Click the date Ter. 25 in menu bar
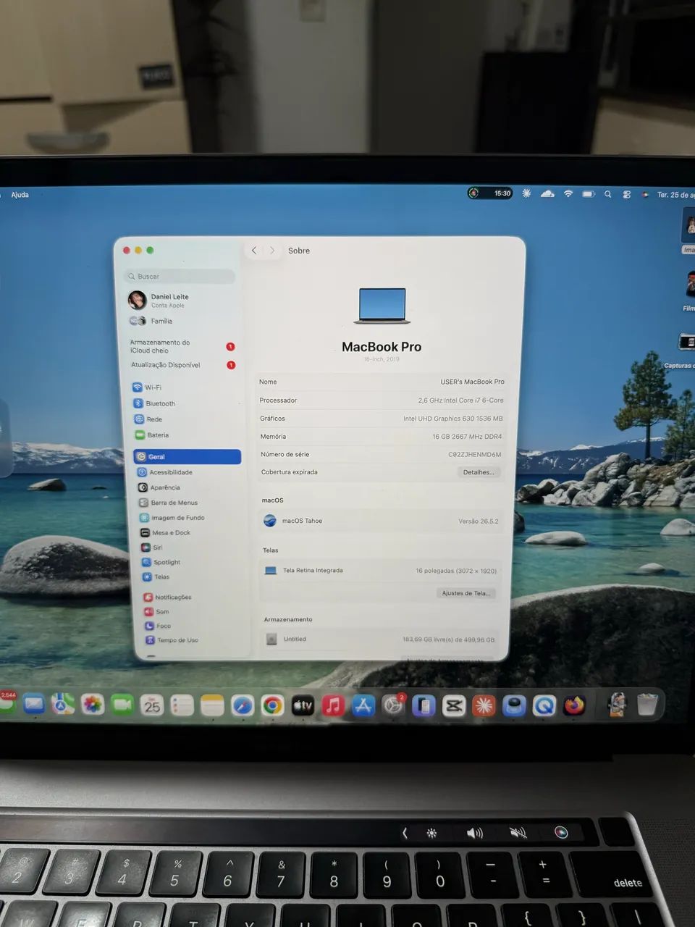 [x=675, y=195]
